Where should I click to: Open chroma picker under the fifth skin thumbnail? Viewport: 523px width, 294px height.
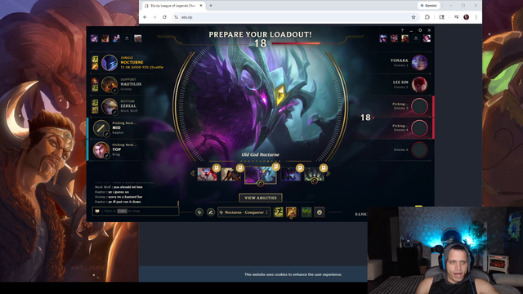(x=314, y=181)
